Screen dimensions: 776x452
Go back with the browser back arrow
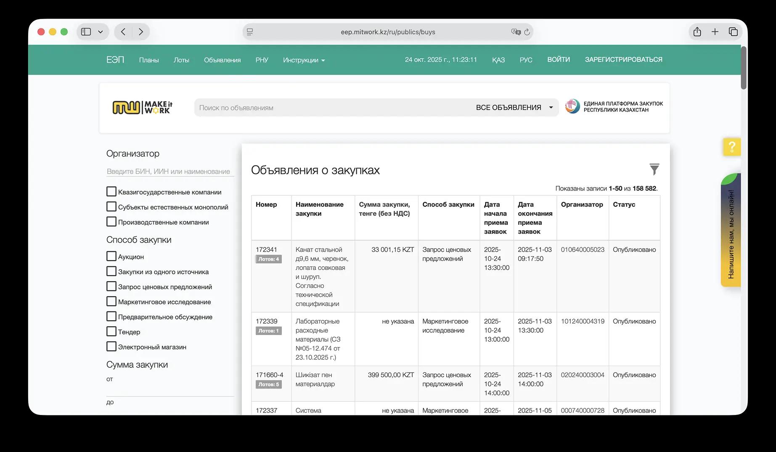pyautogui.click(x=123, y=32)
